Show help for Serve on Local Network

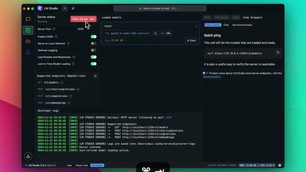click(x=68, y=43)
